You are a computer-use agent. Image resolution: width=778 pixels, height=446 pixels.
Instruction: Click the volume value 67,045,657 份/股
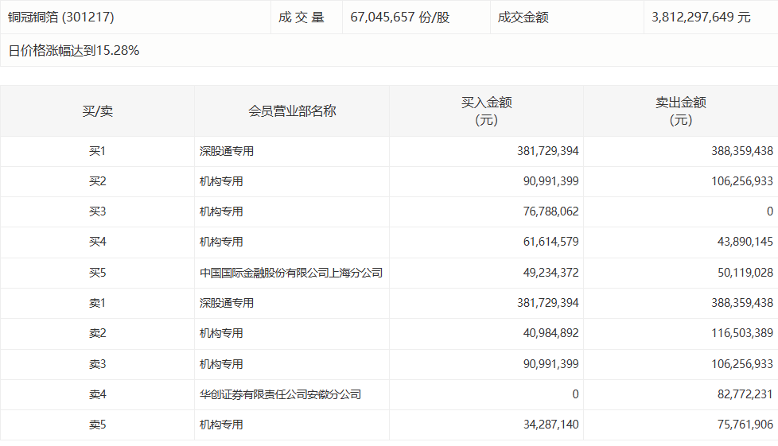400,17
